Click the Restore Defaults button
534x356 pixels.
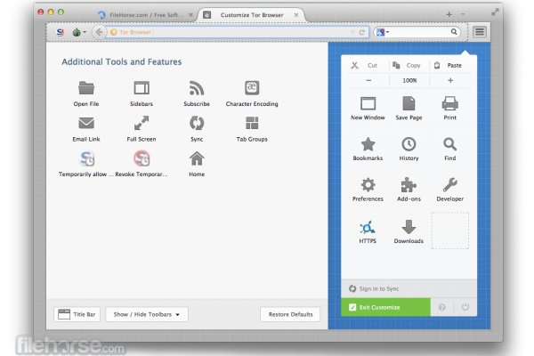(289, 314)
